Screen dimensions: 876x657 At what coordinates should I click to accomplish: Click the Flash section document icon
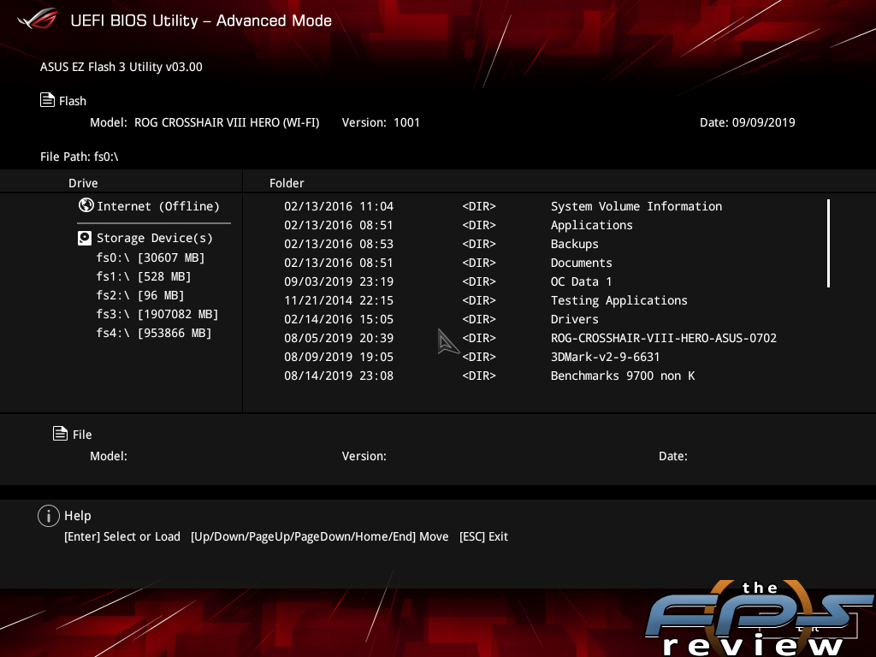48,100
